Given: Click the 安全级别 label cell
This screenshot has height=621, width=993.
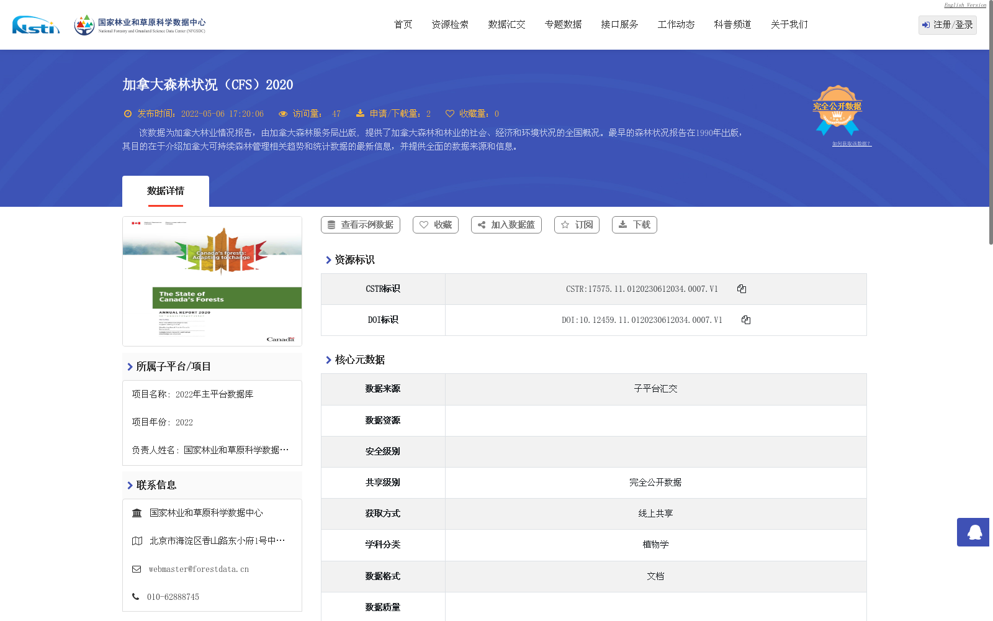Looking at the screenshot, I should point(383,451).
